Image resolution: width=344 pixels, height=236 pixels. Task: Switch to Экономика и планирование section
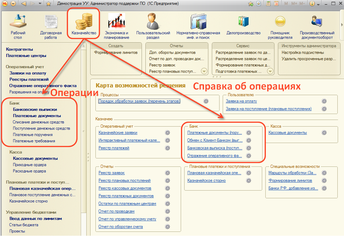click(116, 26)
